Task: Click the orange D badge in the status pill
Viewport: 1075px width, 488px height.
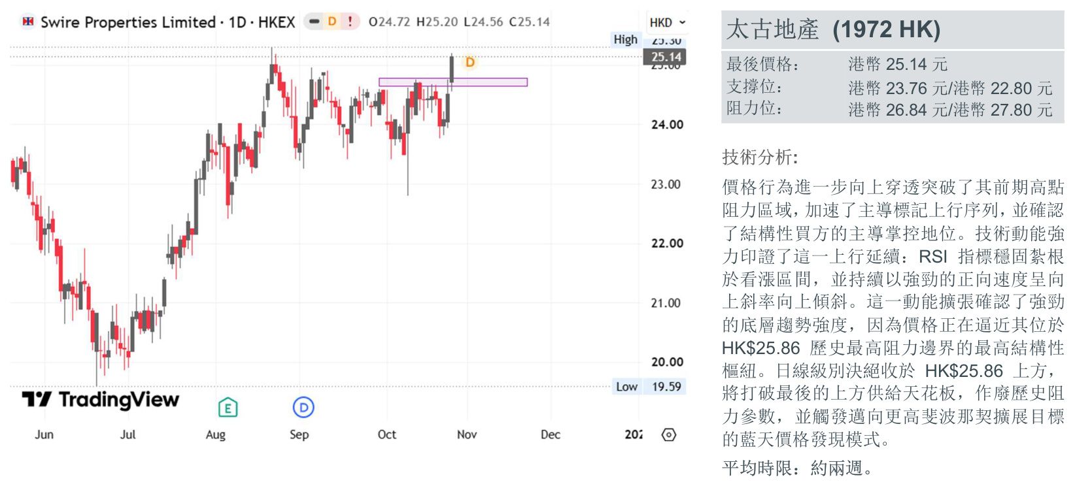Action: pyautogui.click(x=332, y=22)
